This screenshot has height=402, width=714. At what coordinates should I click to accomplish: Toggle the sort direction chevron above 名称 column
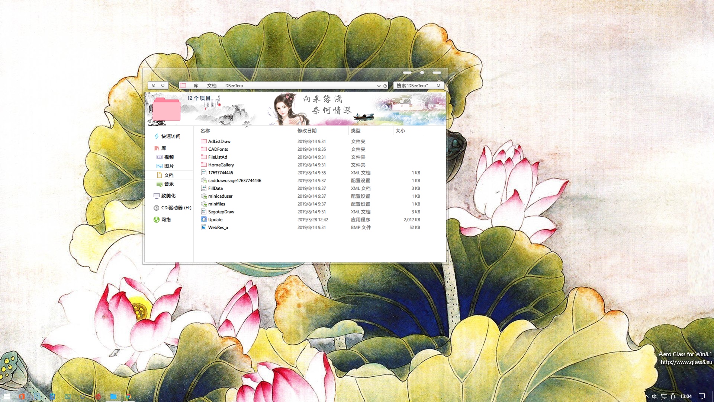247,127
